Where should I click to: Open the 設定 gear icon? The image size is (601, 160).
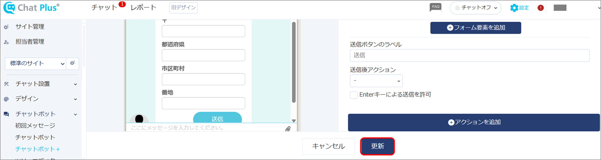pos(514,8)
